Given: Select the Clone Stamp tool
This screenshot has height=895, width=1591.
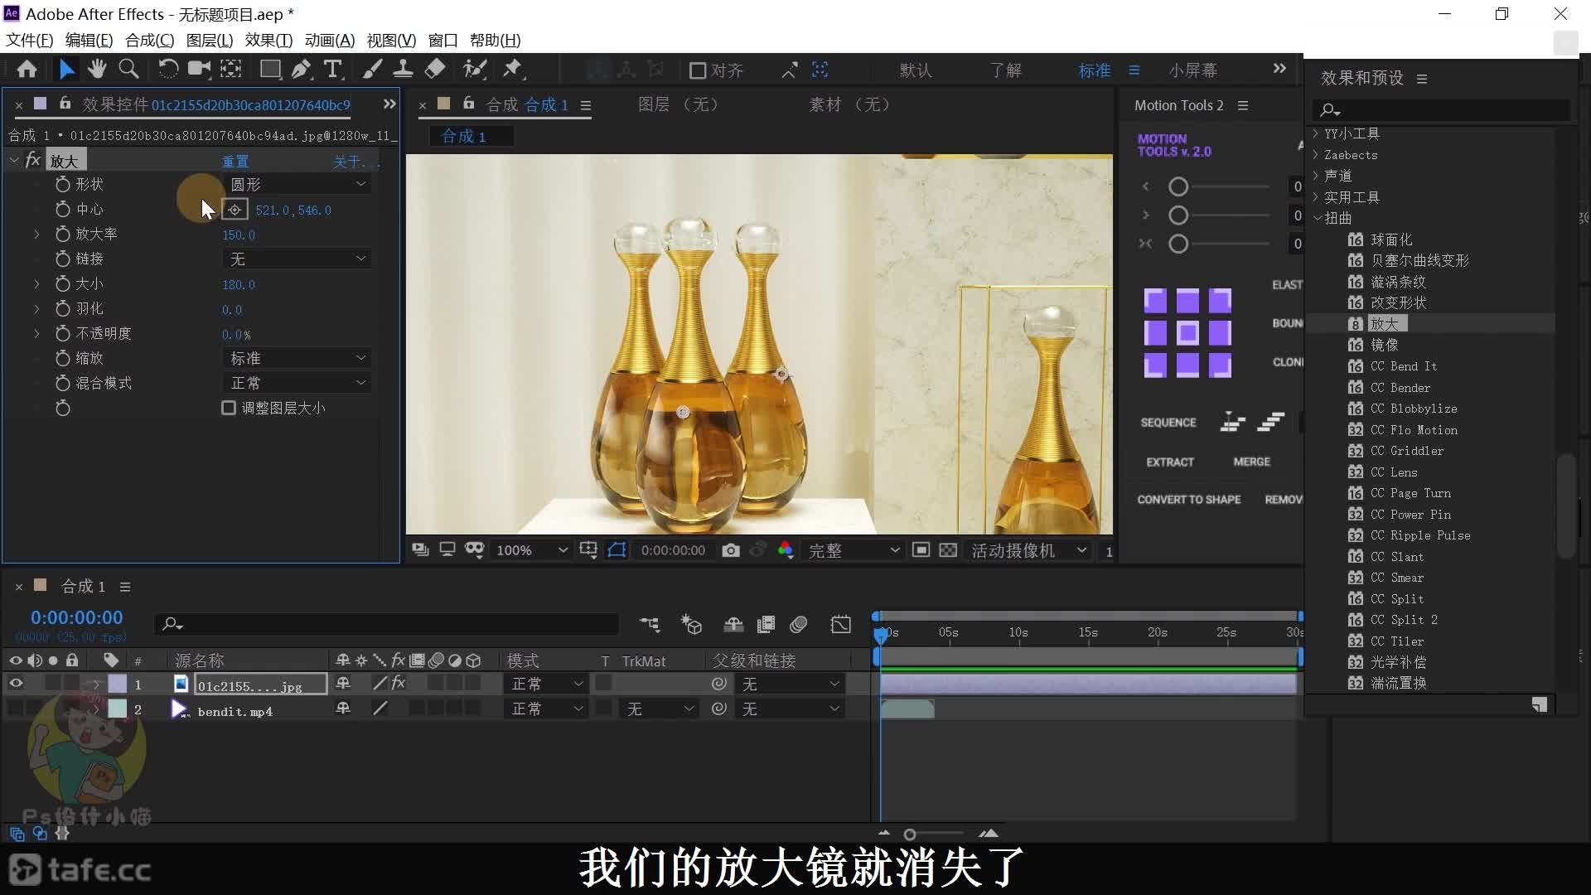Looking at the screenshot, I should pyautogui.click(x=403, y=70).
